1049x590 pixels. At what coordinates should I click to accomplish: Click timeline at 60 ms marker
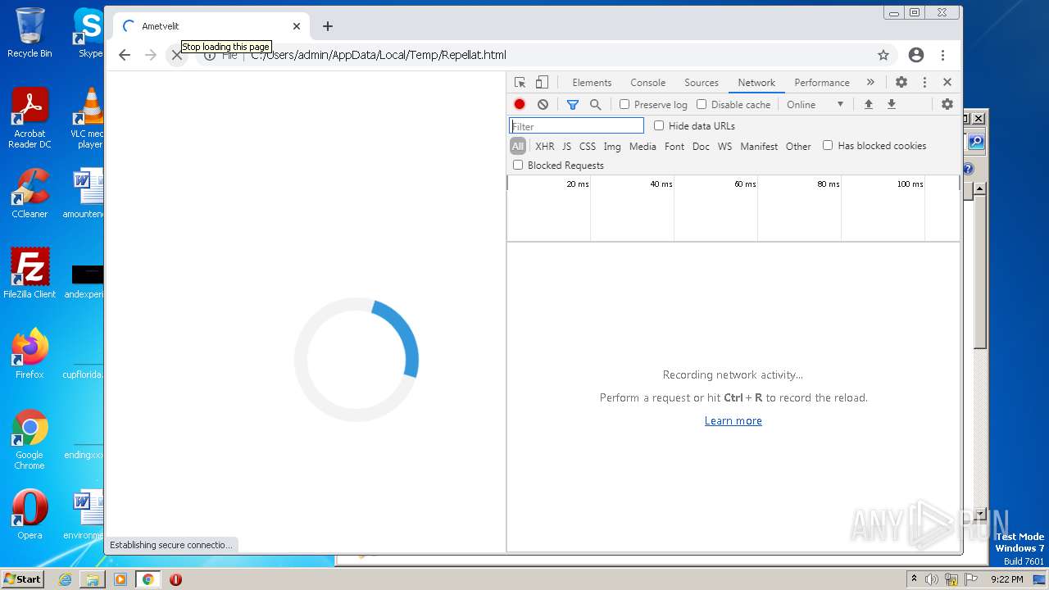click(744, 184)
